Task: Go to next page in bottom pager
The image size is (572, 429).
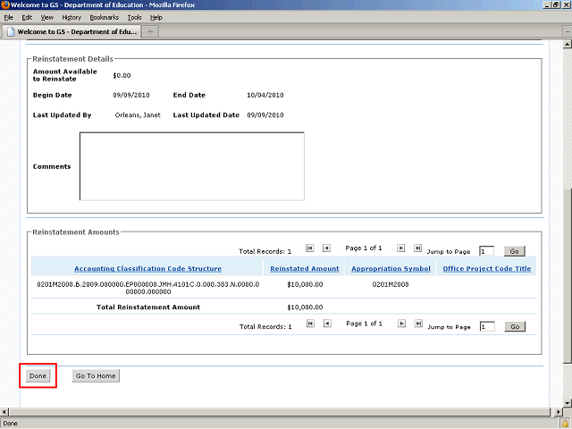Action: [401, 324]
